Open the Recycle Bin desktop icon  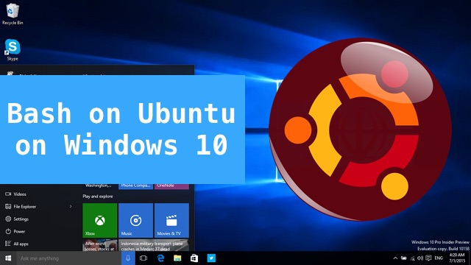[13, 13]
